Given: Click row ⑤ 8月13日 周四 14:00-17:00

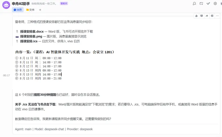Looking at the screenshot, I should [38, 74].
